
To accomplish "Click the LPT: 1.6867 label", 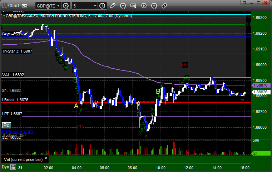I will pyautogui.click(x=12, y=114).
